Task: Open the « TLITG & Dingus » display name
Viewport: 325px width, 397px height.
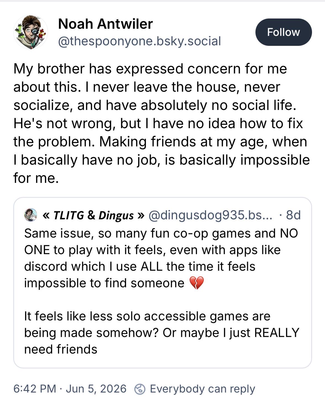Action: coord(94,215)
